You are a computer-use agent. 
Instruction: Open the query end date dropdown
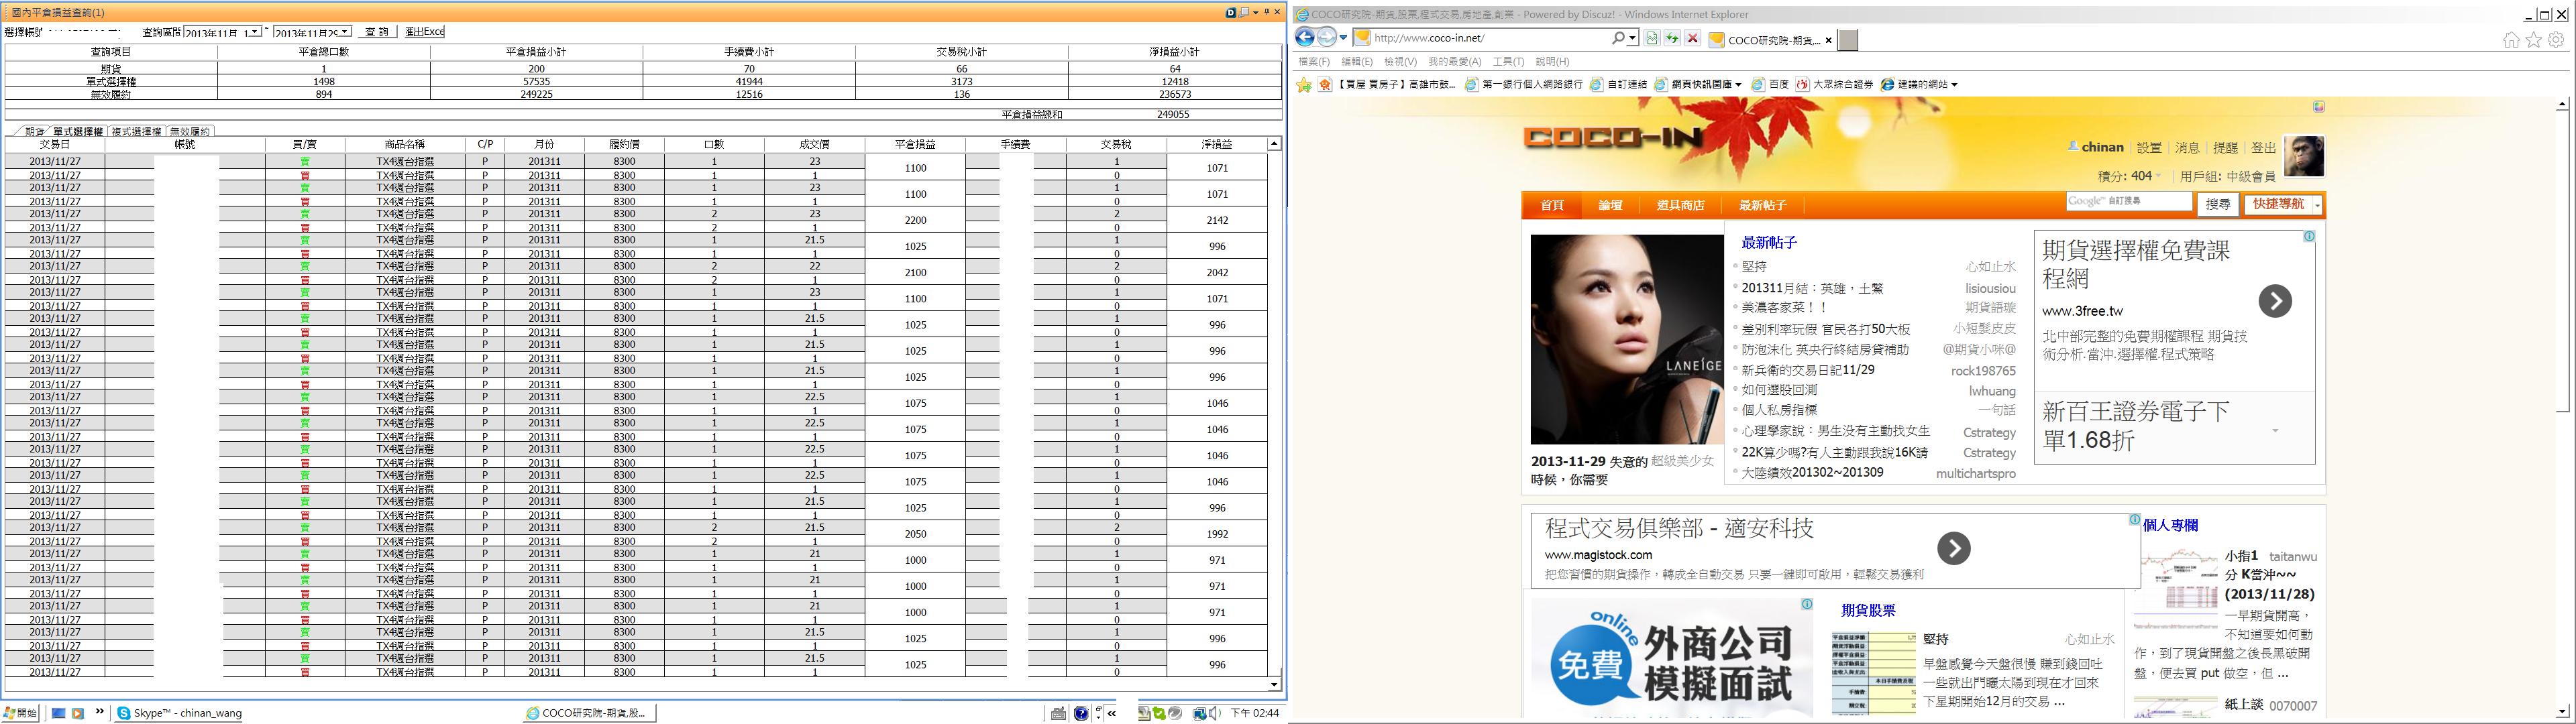tap(345, 32)
